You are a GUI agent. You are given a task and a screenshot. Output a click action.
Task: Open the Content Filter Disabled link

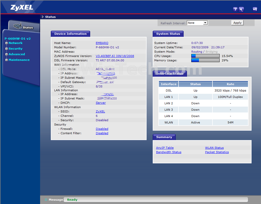[x=102, y=133]
